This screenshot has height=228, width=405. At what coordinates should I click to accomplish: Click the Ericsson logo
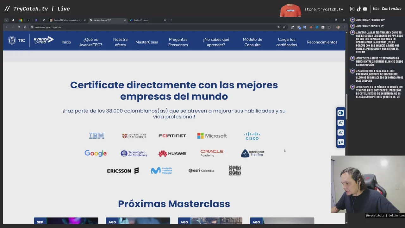point(123,171)
